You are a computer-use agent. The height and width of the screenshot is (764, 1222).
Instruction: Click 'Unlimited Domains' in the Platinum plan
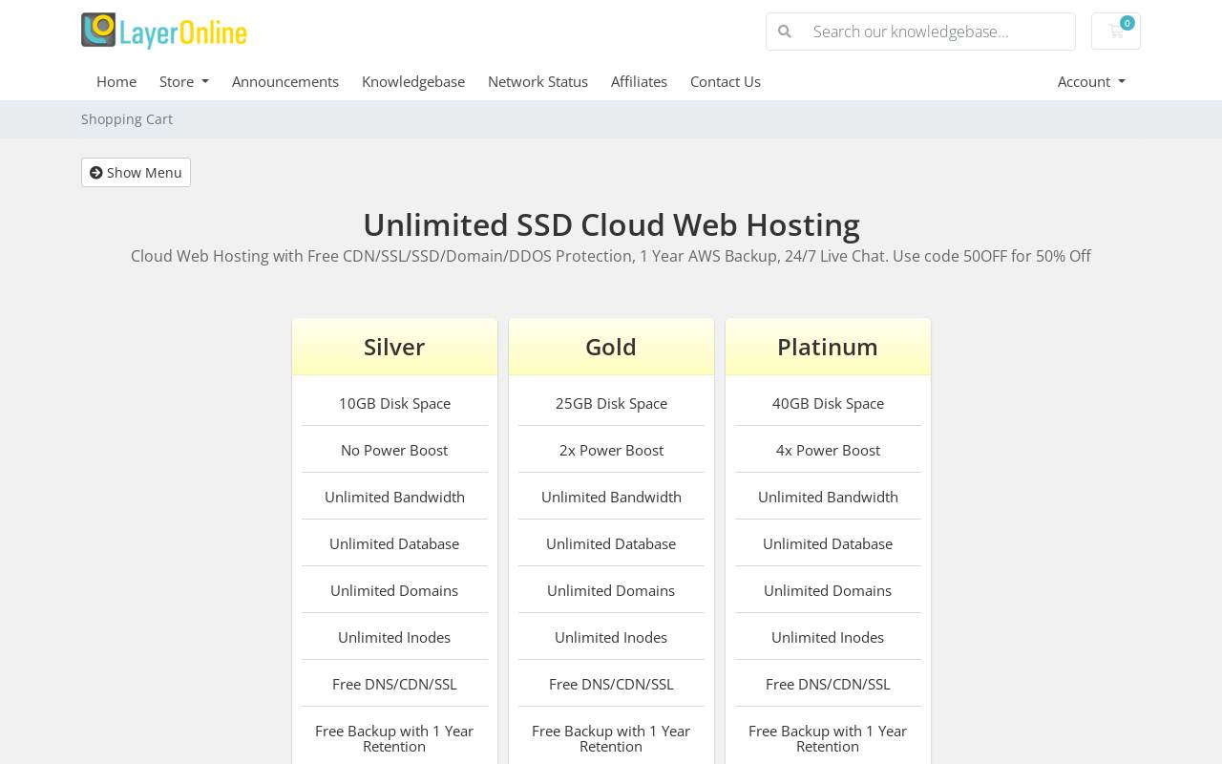828,590
